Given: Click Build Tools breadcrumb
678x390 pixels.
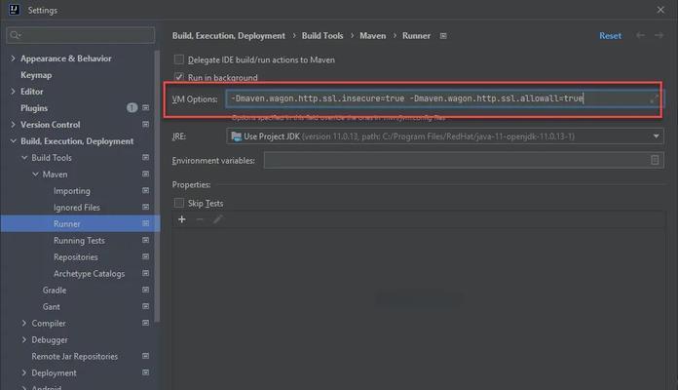Looking at the screenshot, I should click(322, 35).
